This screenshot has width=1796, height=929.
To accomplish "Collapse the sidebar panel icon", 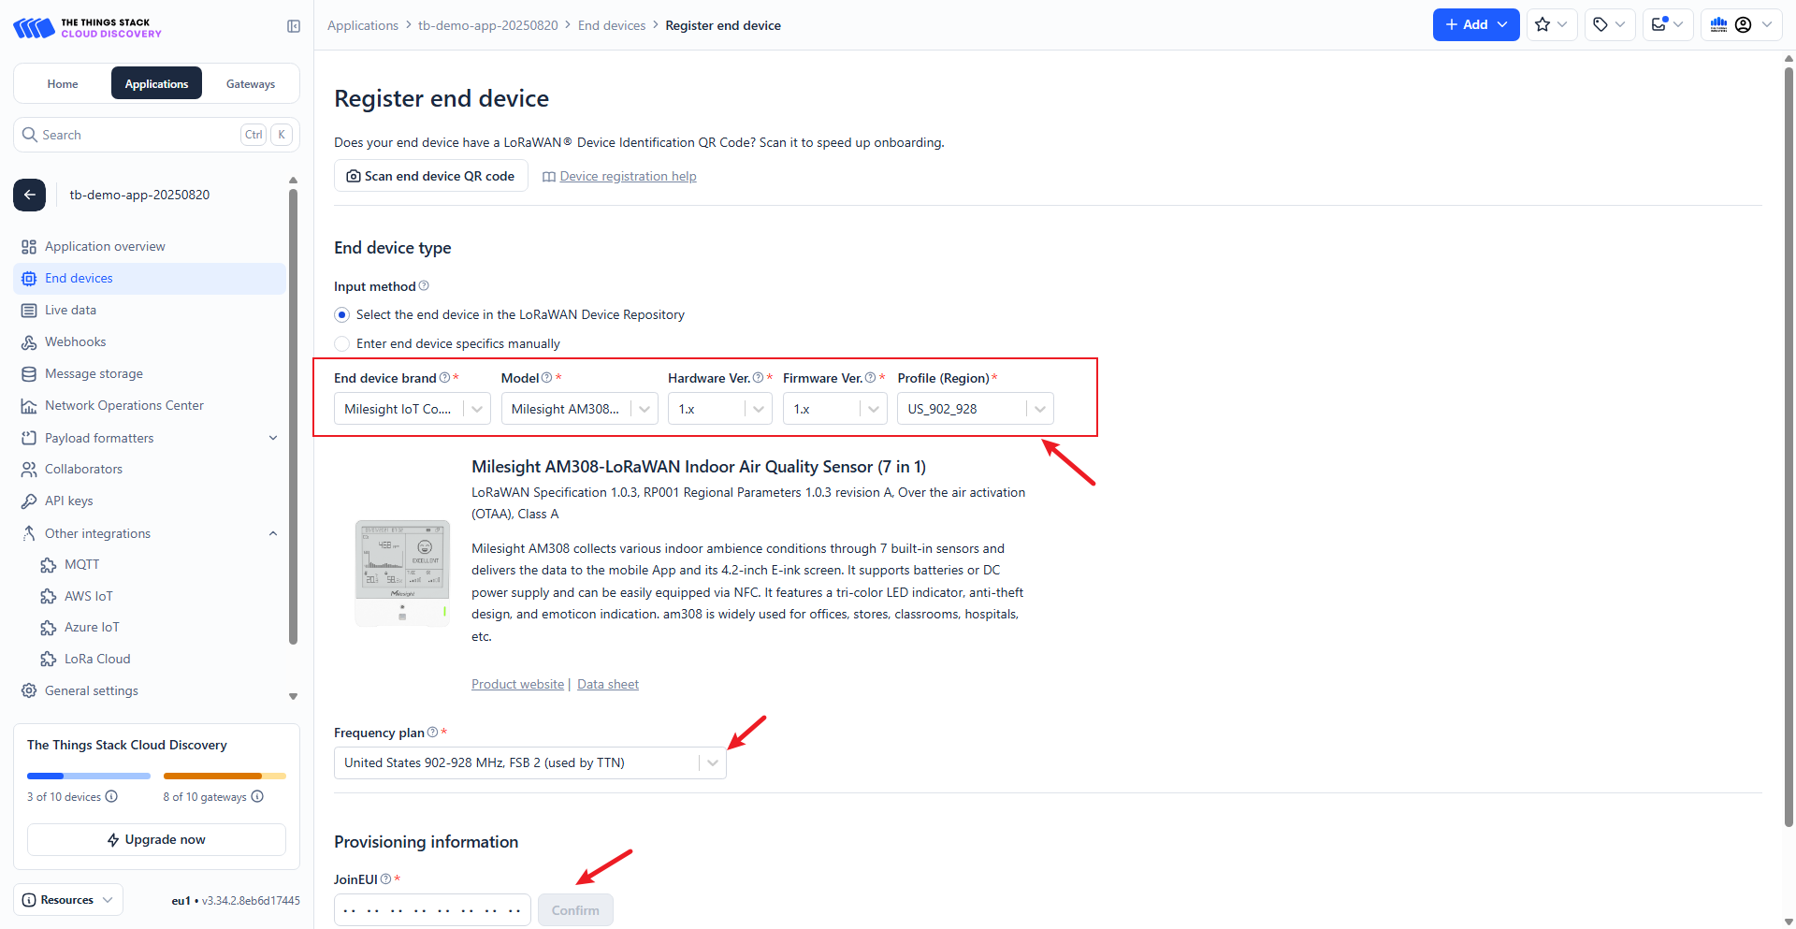I will (294, 26).
